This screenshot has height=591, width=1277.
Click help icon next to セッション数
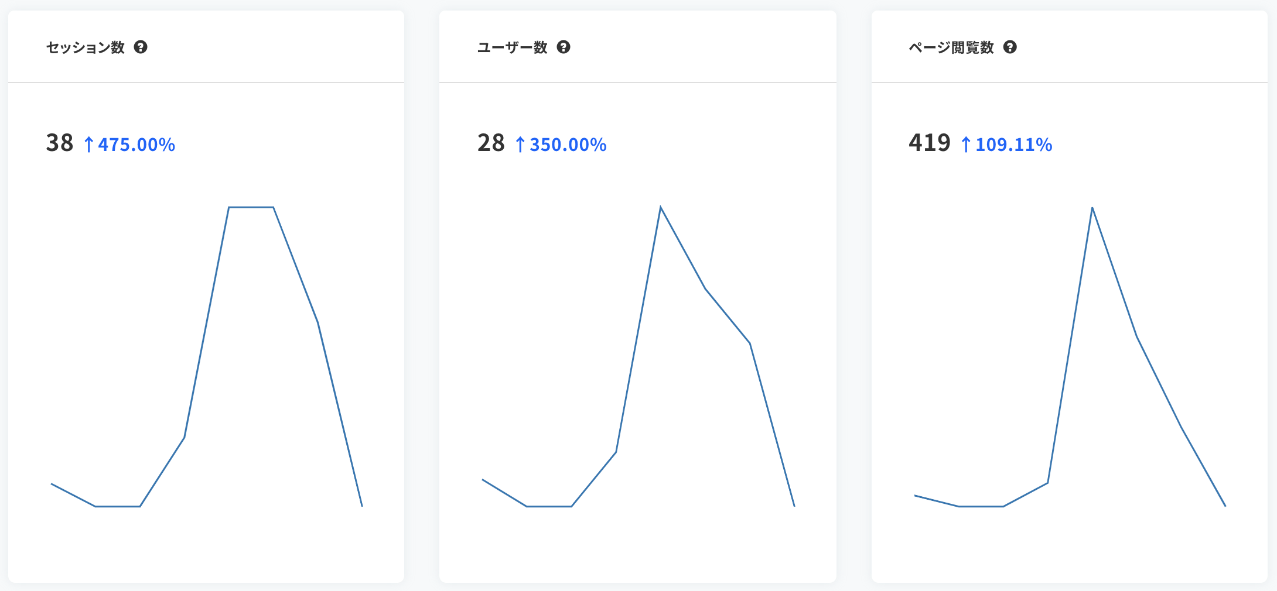click(x=141, y=47)
